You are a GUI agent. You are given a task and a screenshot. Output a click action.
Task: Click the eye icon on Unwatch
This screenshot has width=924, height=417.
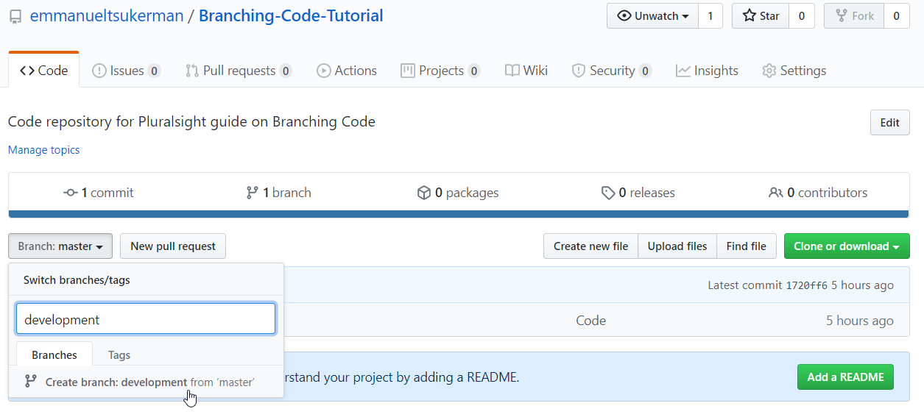point(624,16)
